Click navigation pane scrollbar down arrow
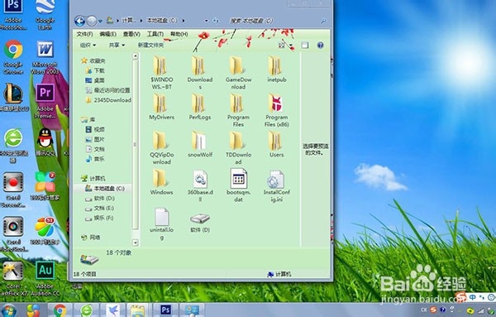This screenshot has height=317, width=496. (136, 243)
